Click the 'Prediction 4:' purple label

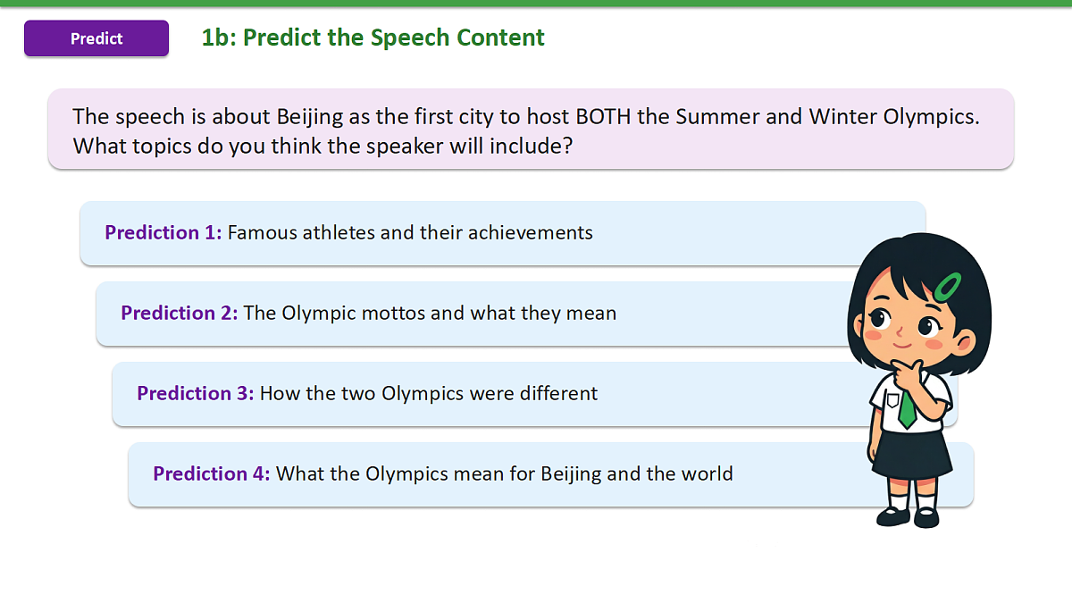[x=212, y=473]
